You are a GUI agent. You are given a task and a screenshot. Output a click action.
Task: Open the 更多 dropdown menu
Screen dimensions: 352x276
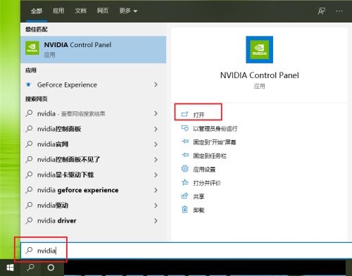pos(128,11)
